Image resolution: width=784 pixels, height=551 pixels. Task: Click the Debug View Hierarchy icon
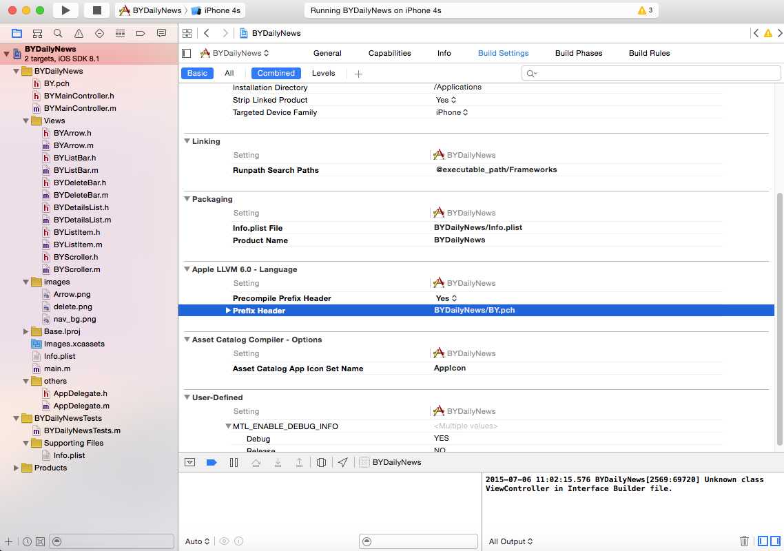coord(322,463)
